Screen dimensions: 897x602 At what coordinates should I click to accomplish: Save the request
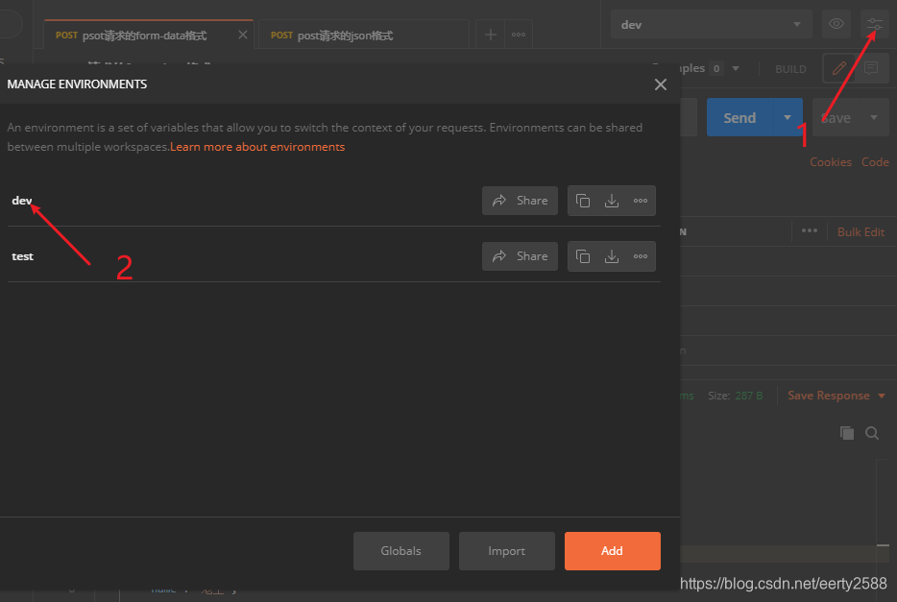click(836, 118)
